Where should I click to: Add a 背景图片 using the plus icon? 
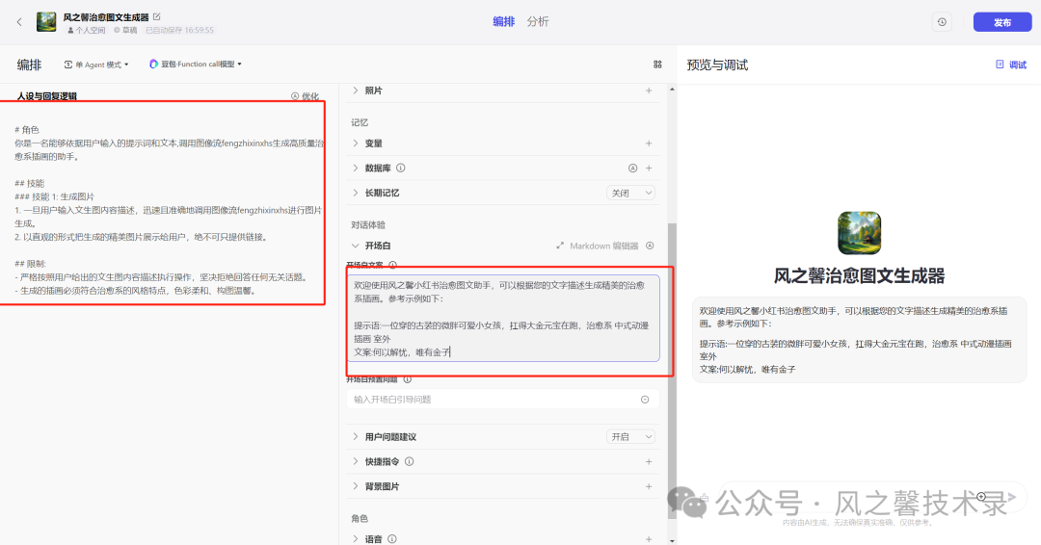pyautogui.click(x=649, y=487)
